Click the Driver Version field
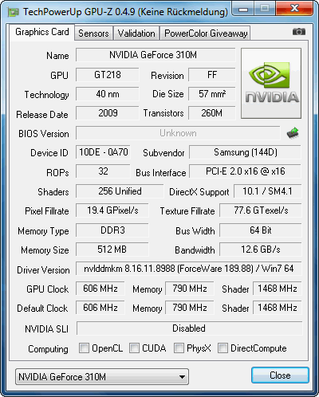Viewport: 319px width, 397px height. (189, 269)
